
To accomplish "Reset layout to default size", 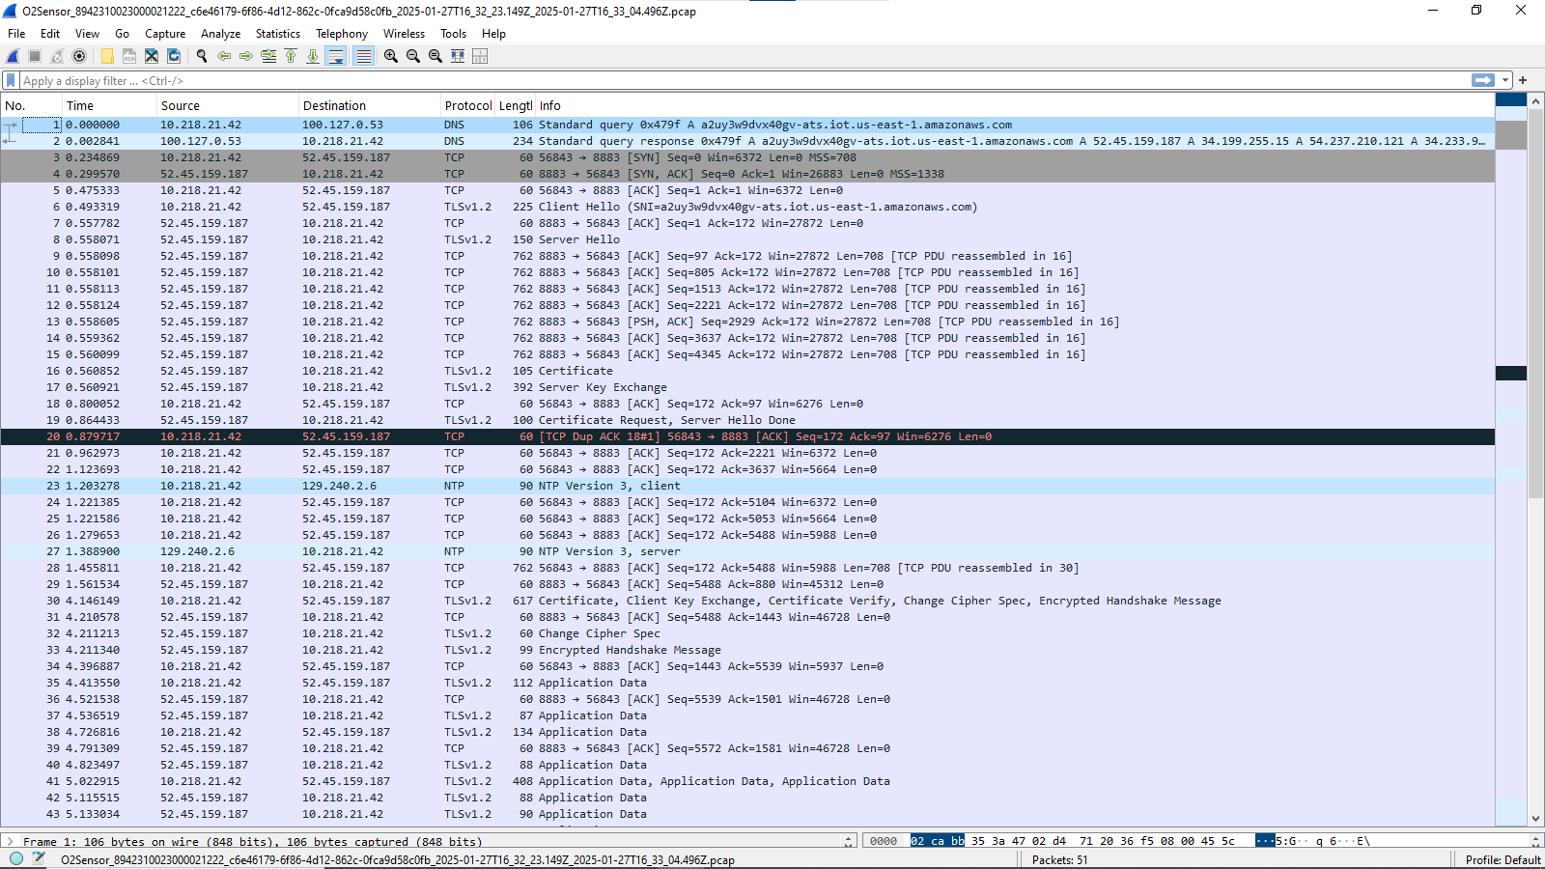I will pos(458,56).
